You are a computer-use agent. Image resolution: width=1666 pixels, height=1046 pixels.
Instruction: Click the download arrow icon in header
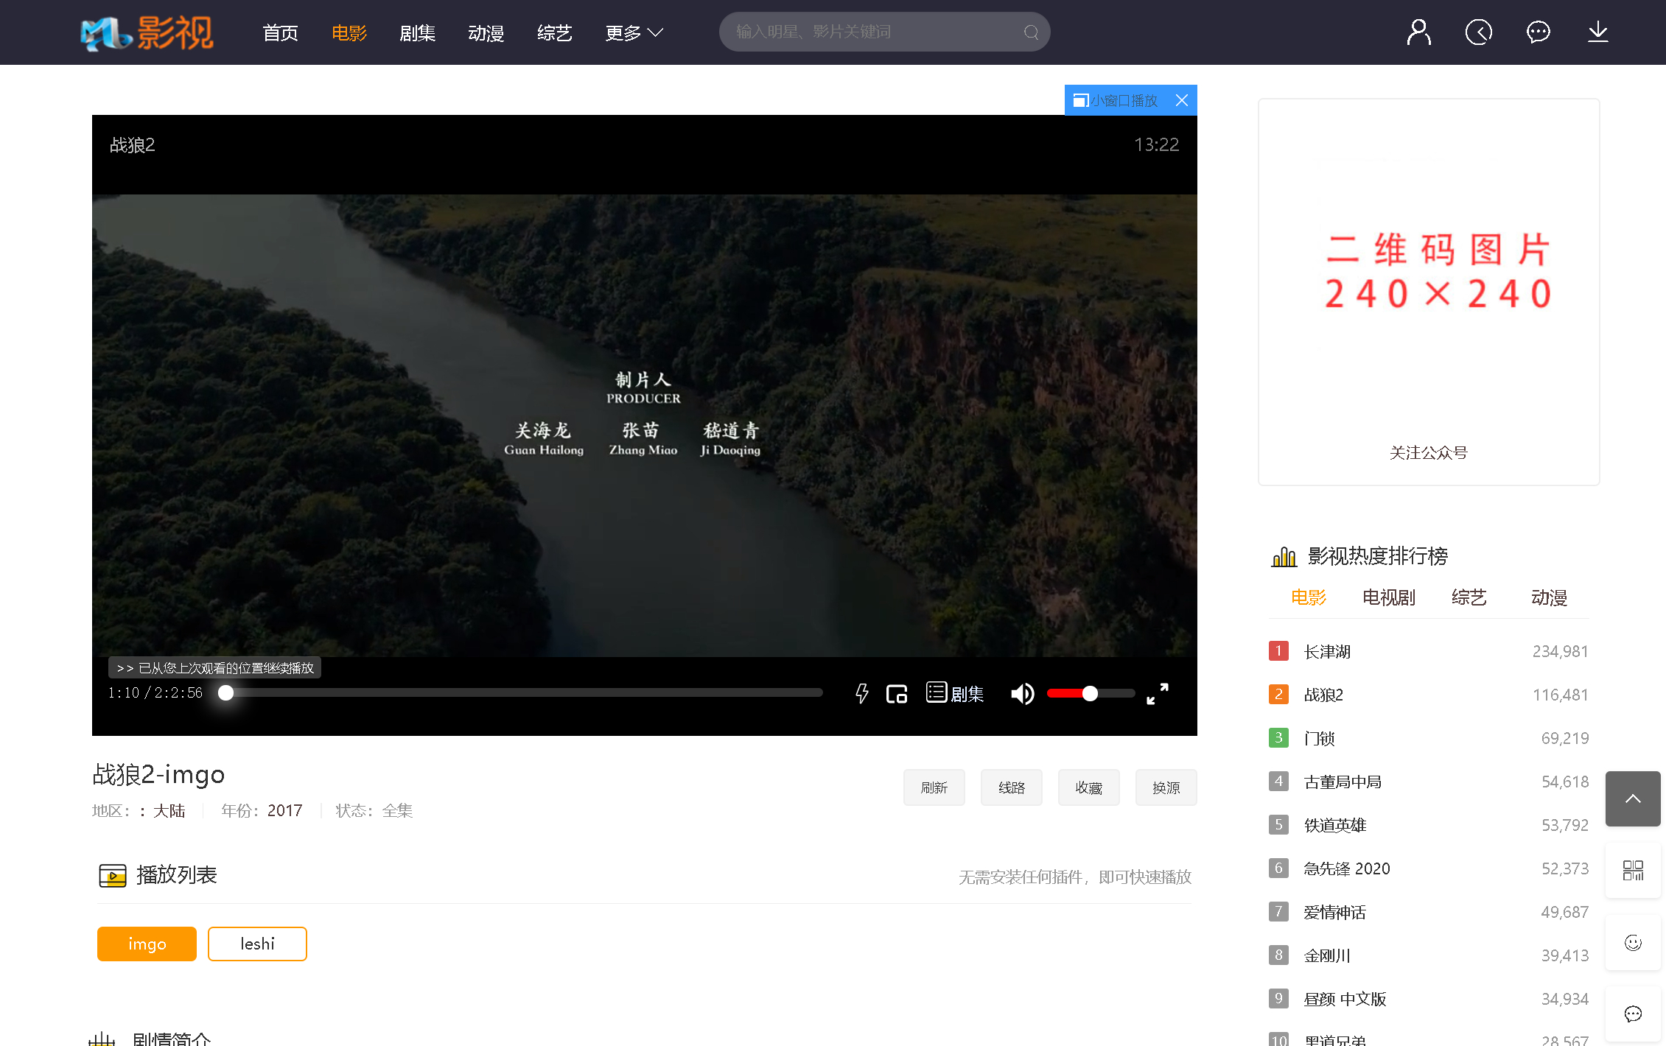pyautogui.click(x=1597, y=32)
